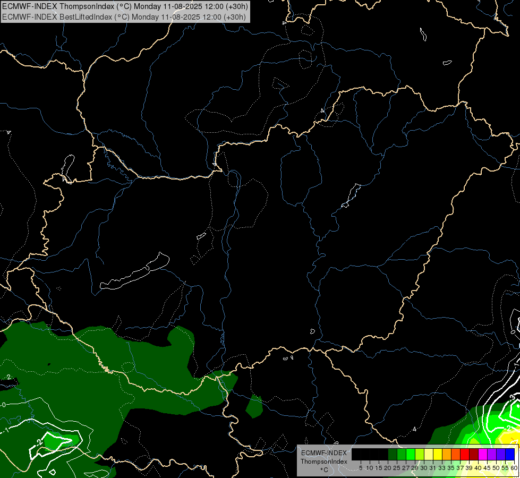520x478 pixels.
Task: Pick the purple 45-50 legend swatch
Action: click(x=492, y=454)
